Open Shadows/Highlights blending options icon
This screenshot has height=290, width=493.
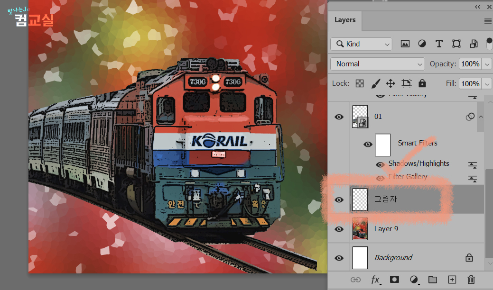(473, 165)
